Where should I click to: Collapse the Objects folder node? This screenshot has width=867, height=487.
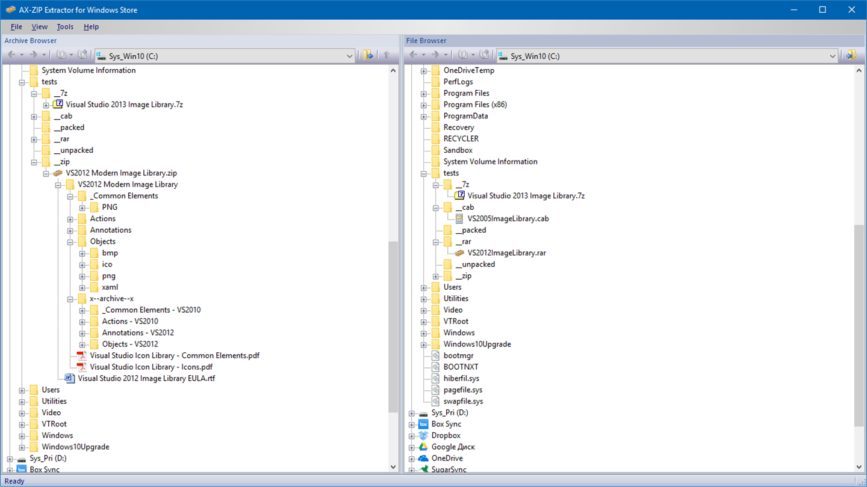coord(70,242)
